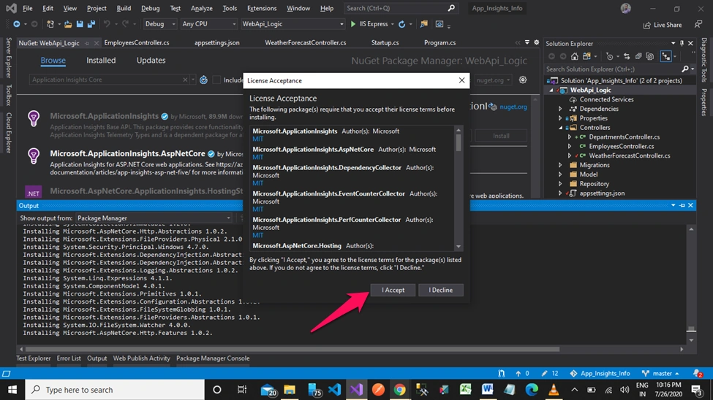713x400 pixels.
Task: Close the License Acceptance dialog
Action: coord(461,80)
